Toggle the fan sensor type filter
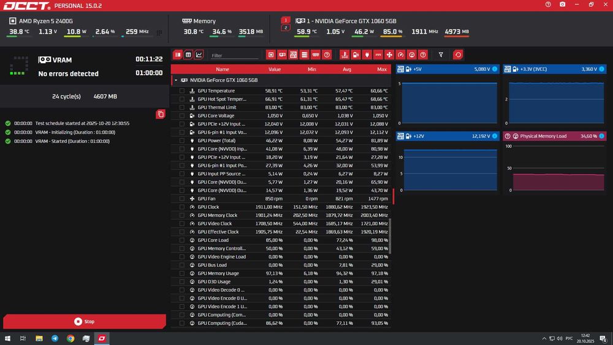The height and width of the screenshot is (345, 613). [389, 55]
